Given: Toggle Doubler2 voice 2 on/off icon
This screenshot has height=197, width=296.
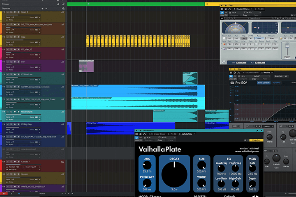Looking at the screenshot, I should pyautogui.click(x=224, y=49).
